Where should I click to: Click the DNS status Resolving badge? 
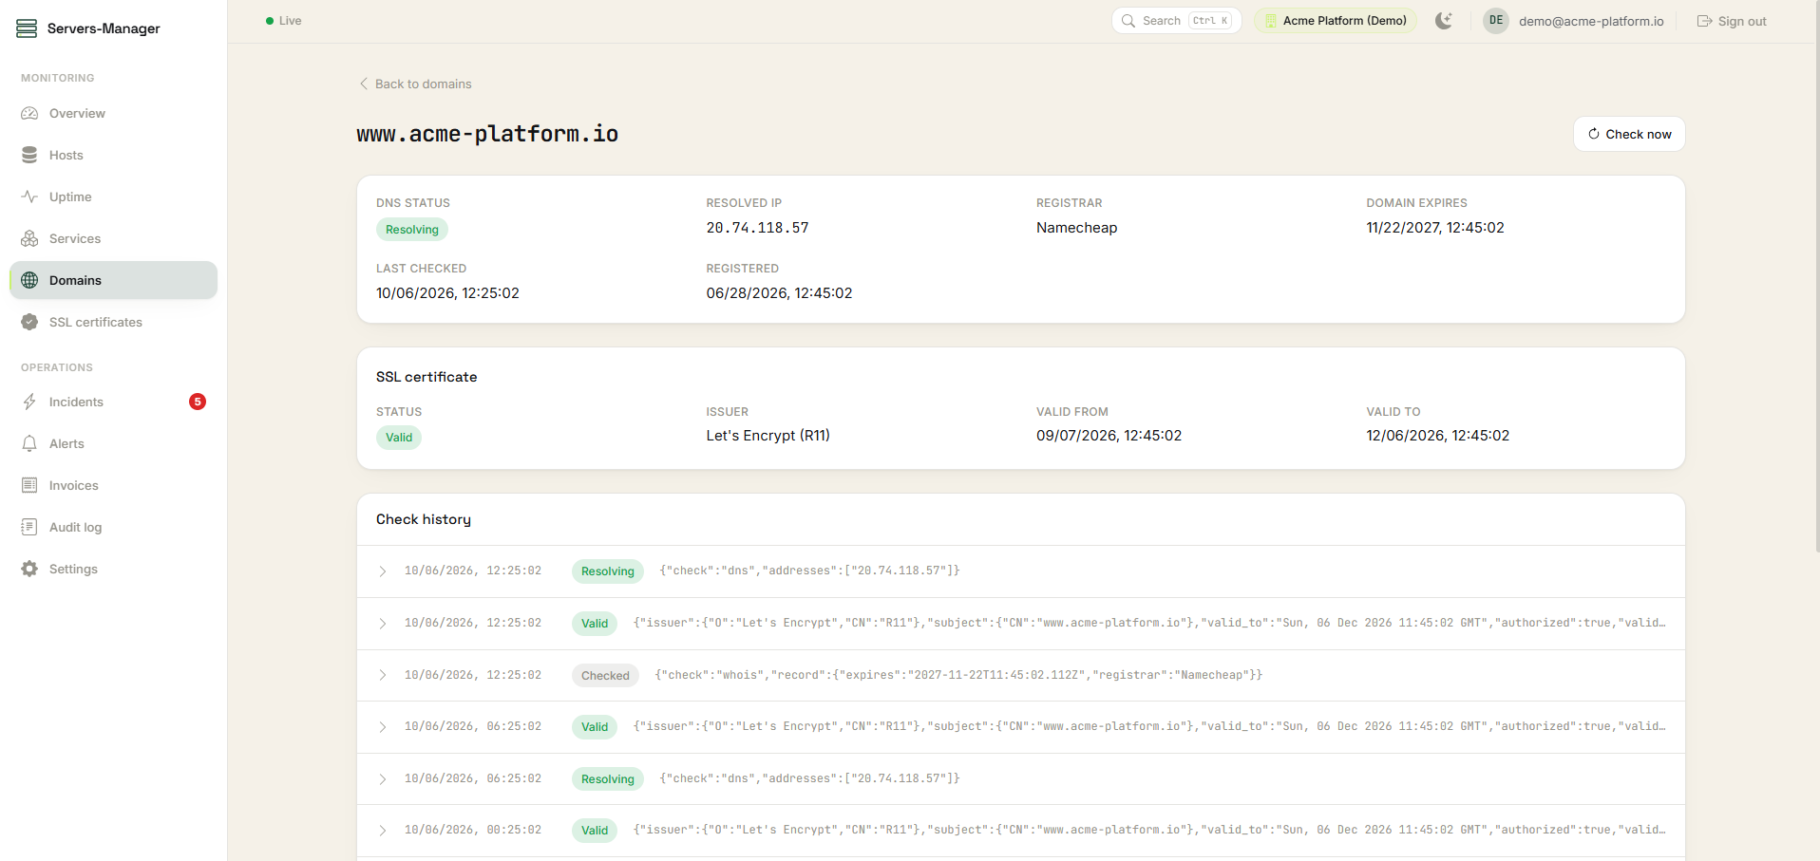pos(412,230)
